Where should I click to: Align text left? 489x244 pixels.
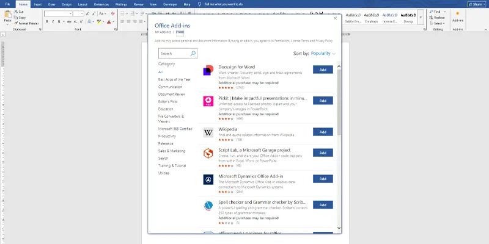123,21
